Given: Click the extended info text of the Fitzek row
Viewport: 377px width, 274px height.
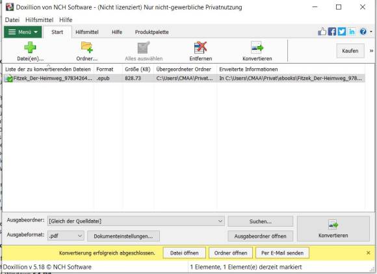Looking at the screenshot, I should pos(291,79).
